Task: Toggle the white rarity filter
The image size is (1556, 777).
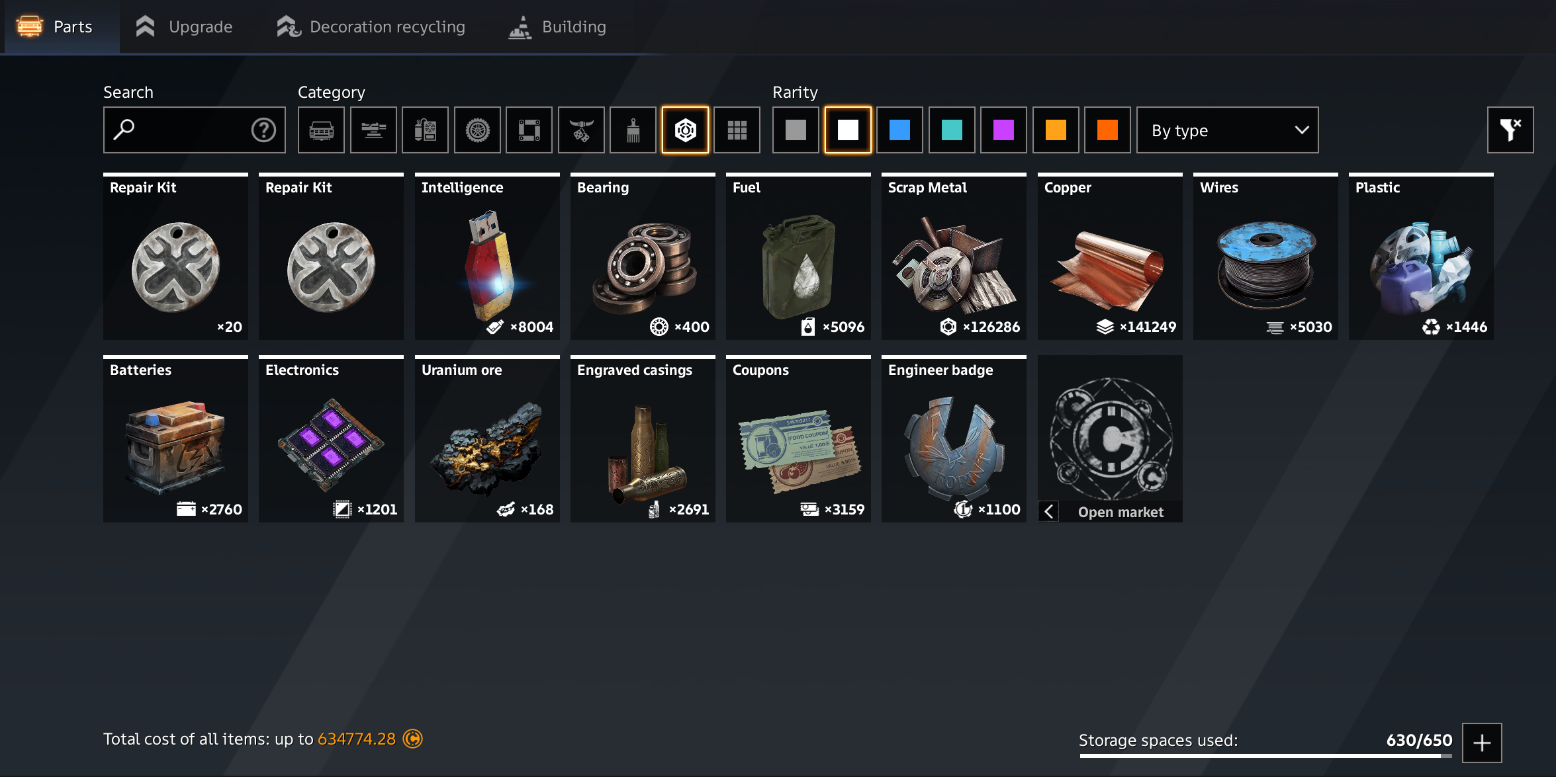Action: pyautogui.click(x=847, y=130)
